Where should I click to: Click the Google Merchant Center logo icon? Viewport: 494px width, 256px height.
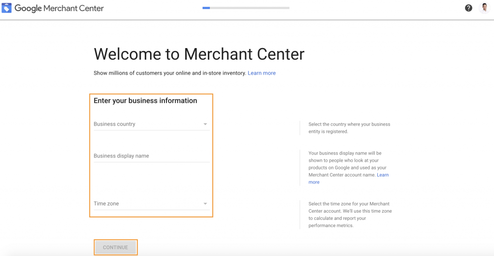point(7,8)
